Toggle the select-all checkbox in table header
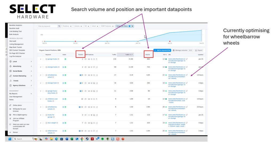Image resolution: width=273 pixels, height=143 pixels. pos(43,54)
